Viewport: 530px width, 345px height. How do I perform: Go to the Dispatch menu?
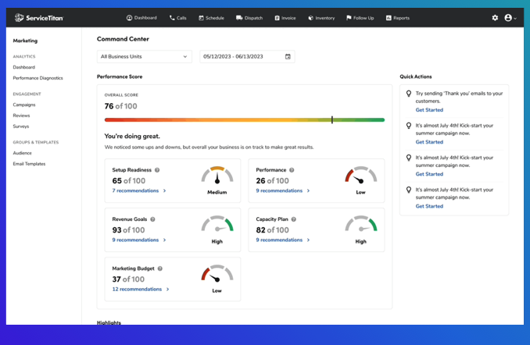pyautogui.click(x=250, y=17)
